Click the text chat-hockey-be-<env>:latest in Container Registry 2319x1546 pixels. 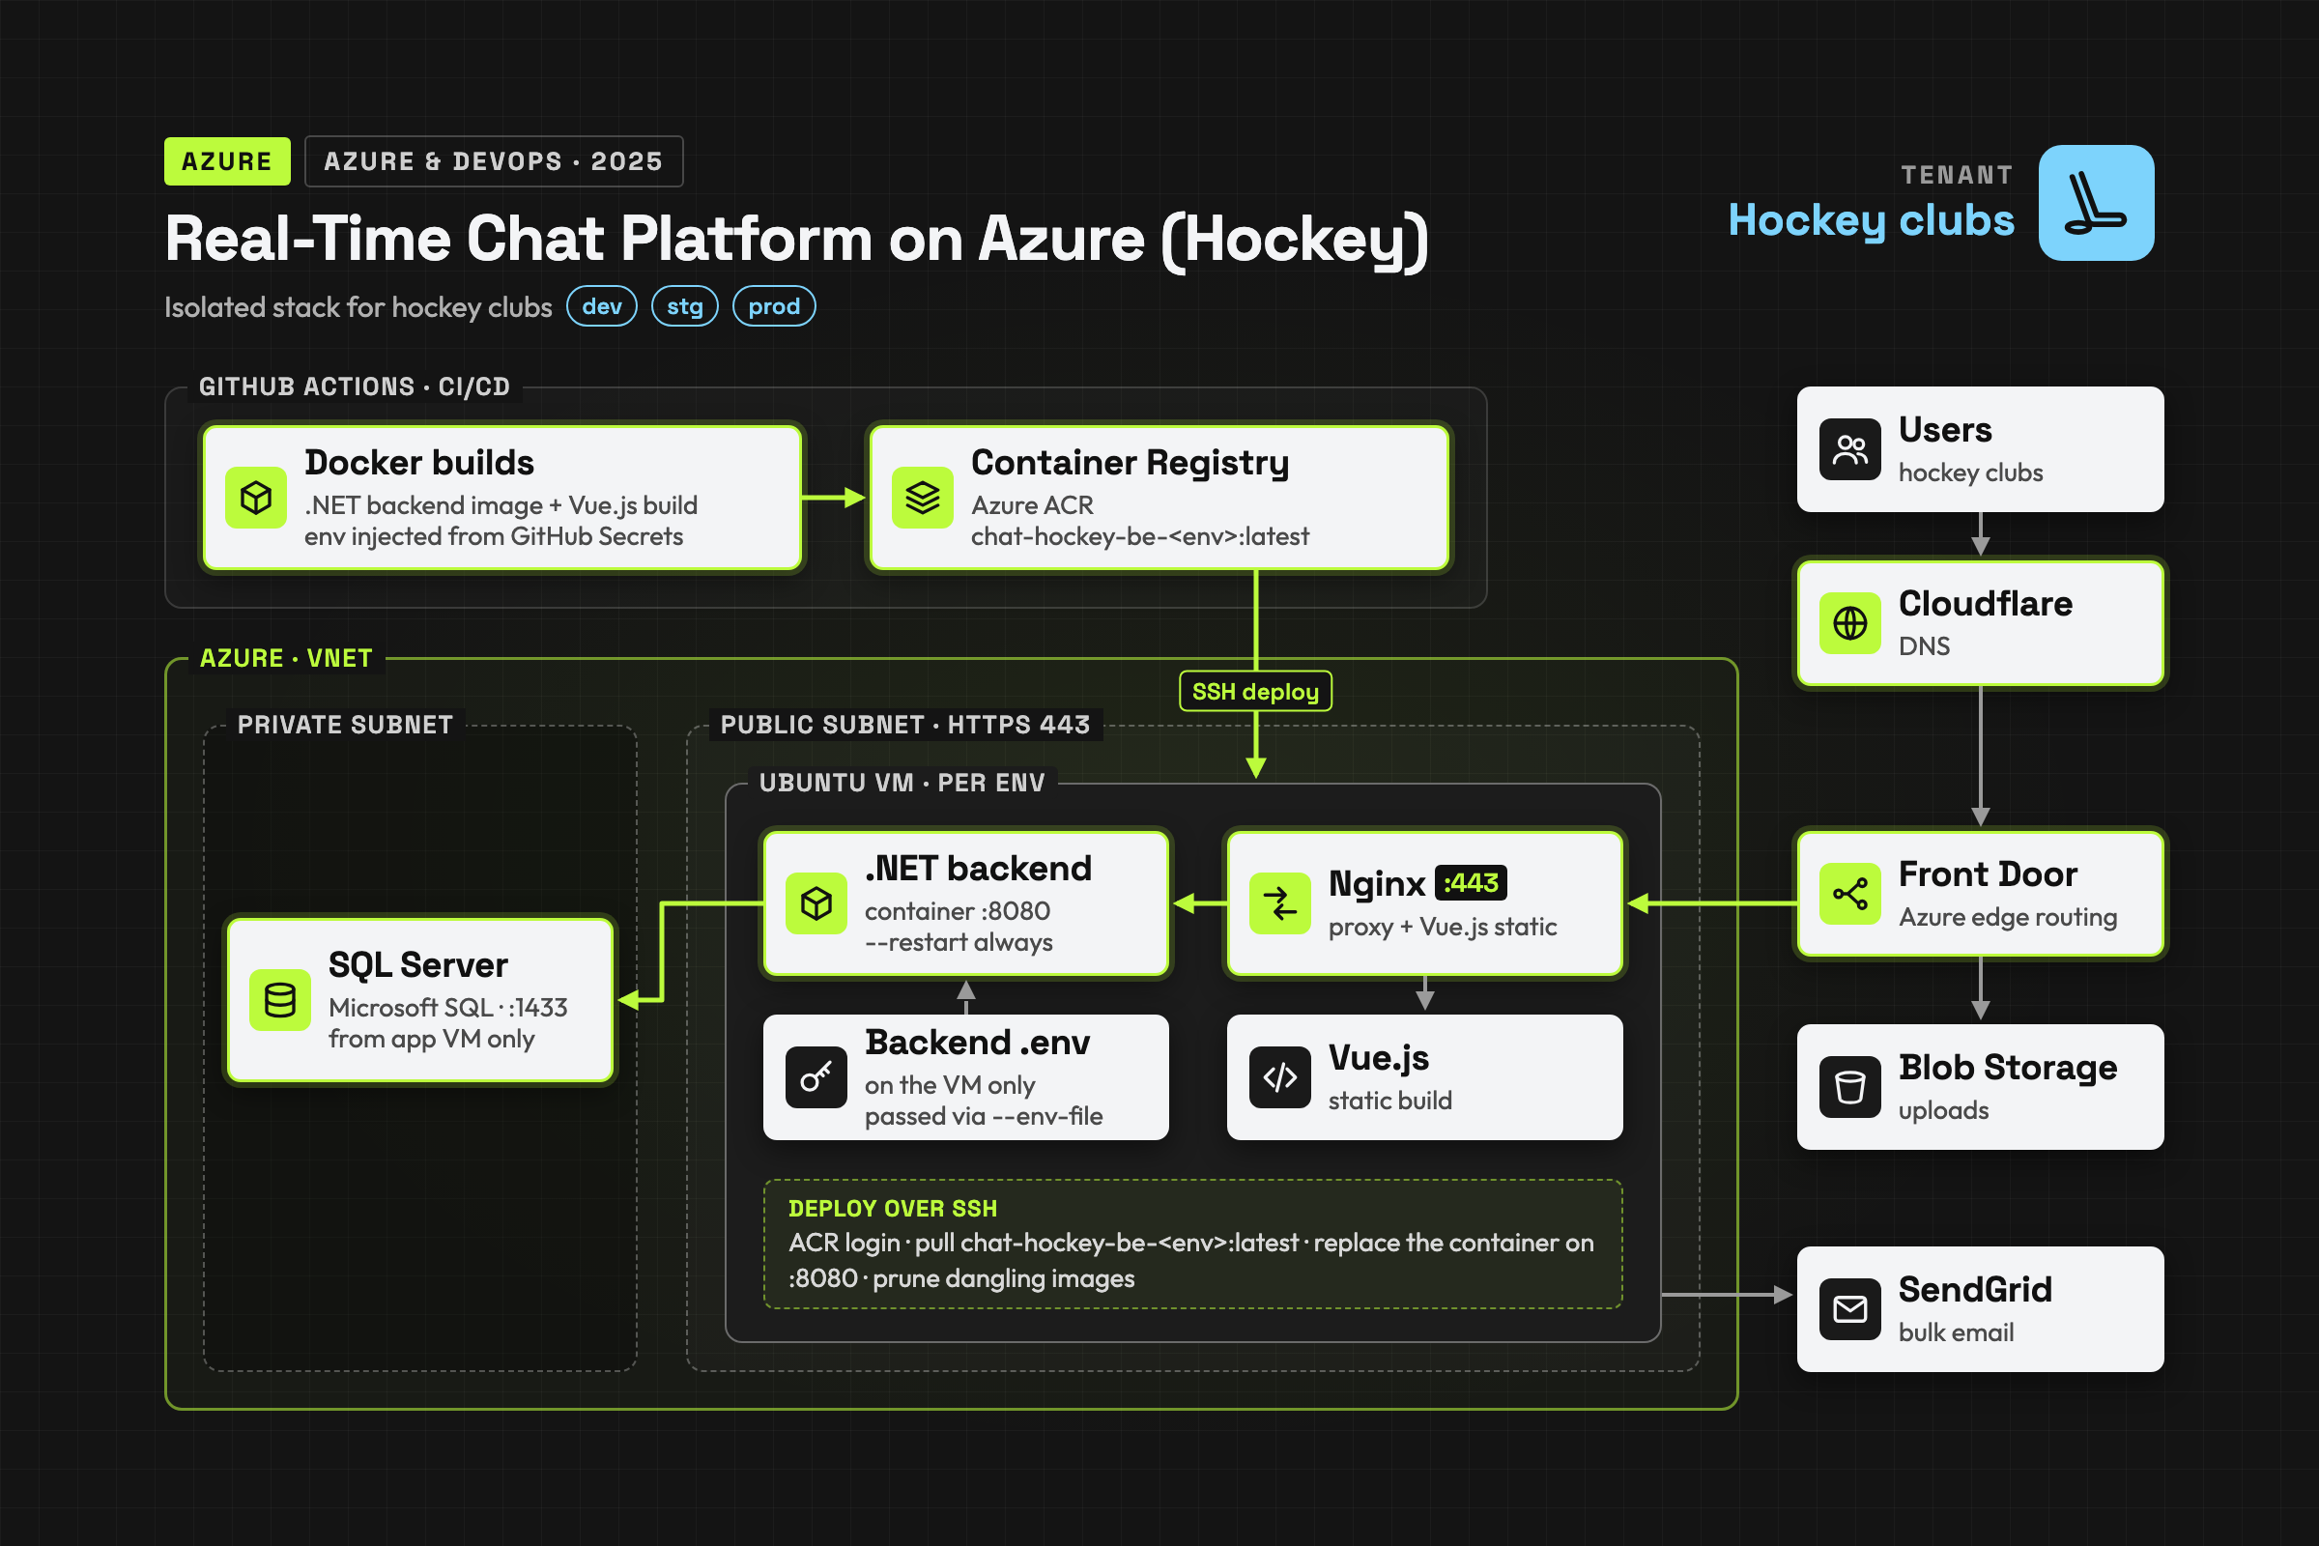click(x=1140, y=536)
